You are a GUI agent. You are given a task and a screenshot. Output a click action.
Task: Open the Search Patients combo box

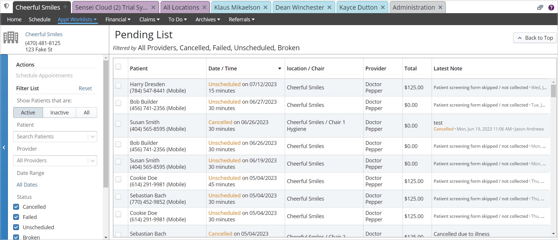tap(55, 137)
